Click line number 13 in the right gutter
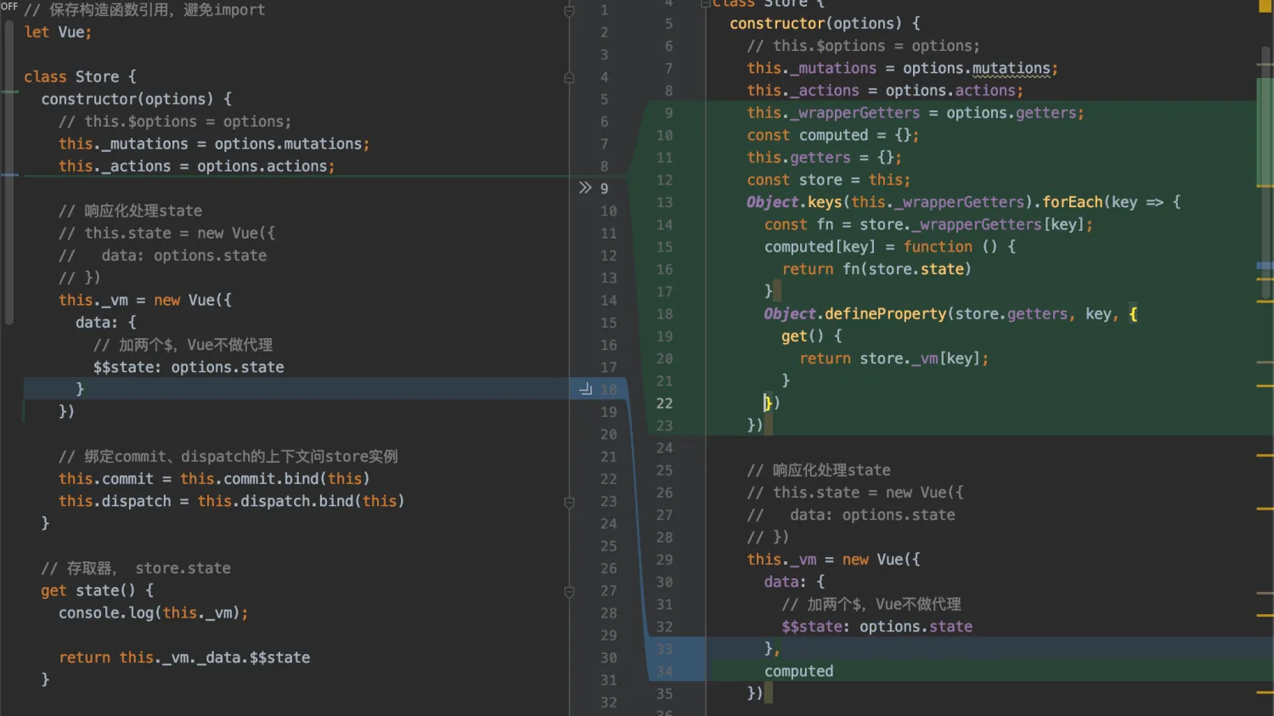The height and width of the screenshot is (716, 1274). [664, 202]
